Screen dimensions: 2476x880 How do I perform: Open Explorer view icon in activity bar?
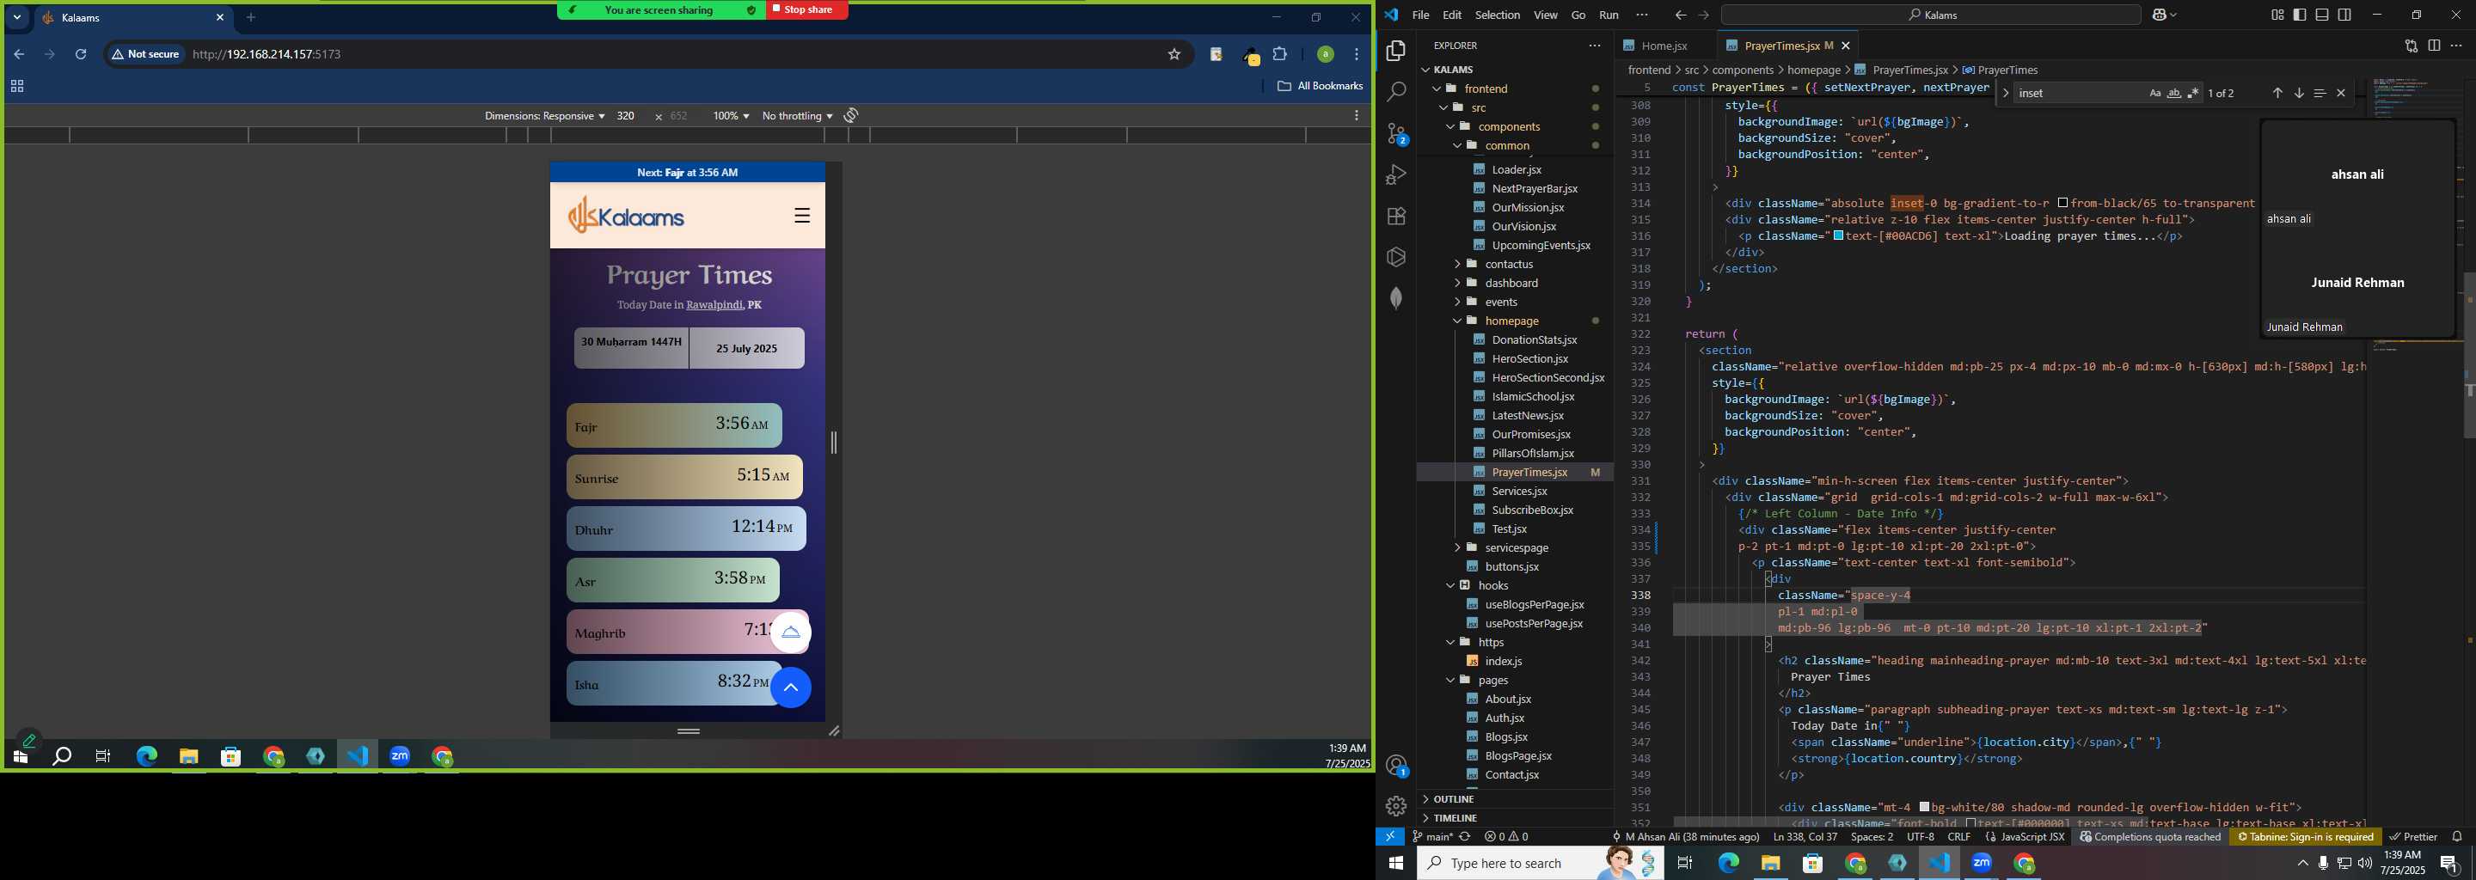[x=1396, y=51]
